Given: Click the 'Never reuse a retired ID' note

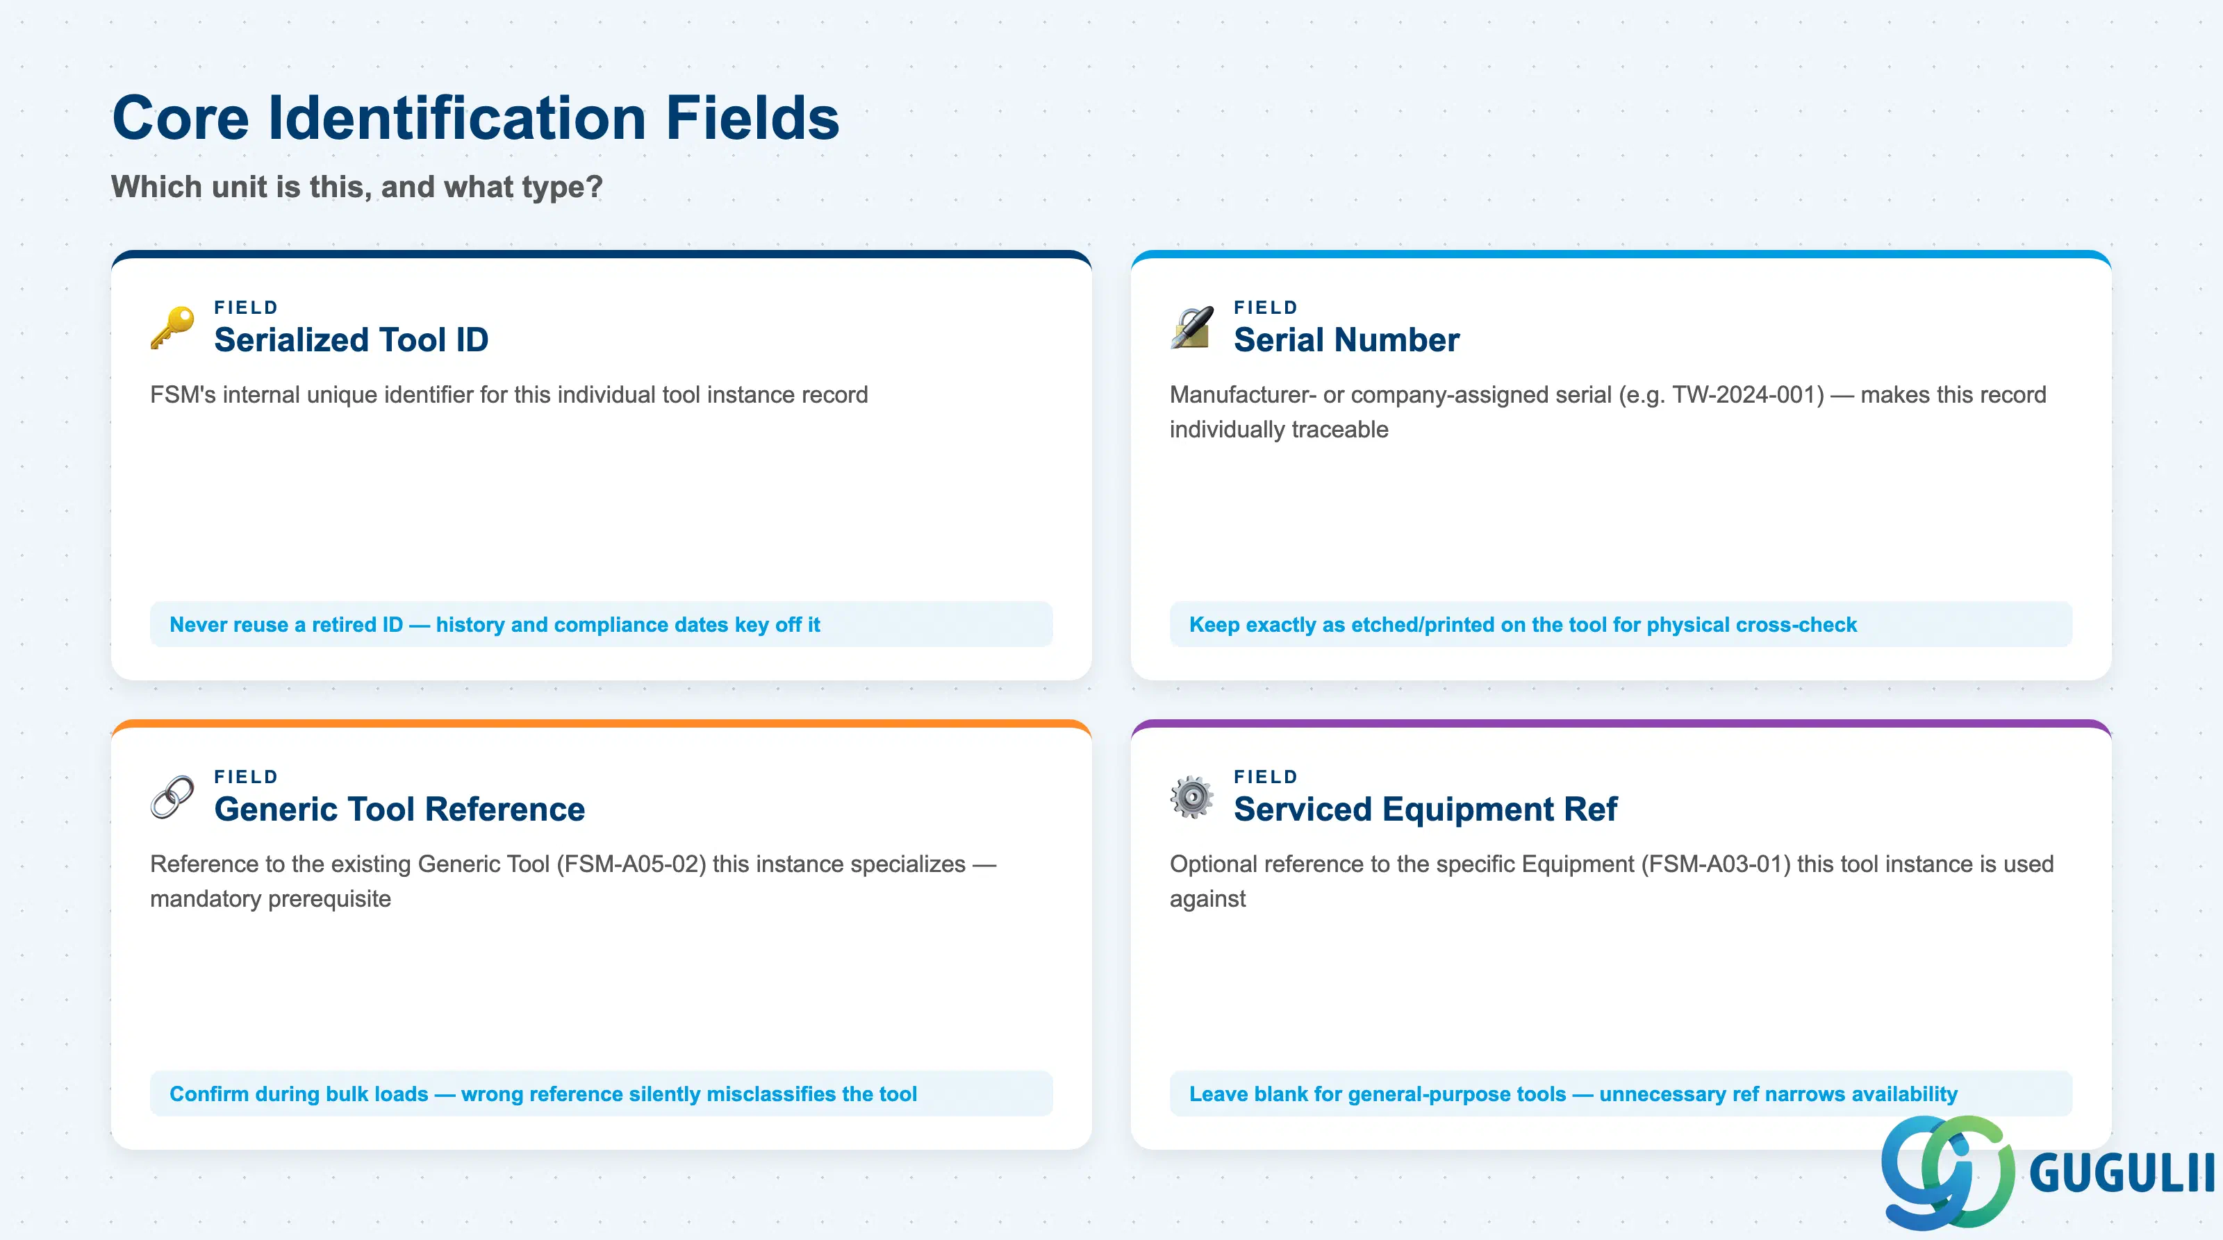Looking at the screenshot, I should (602, 624).
